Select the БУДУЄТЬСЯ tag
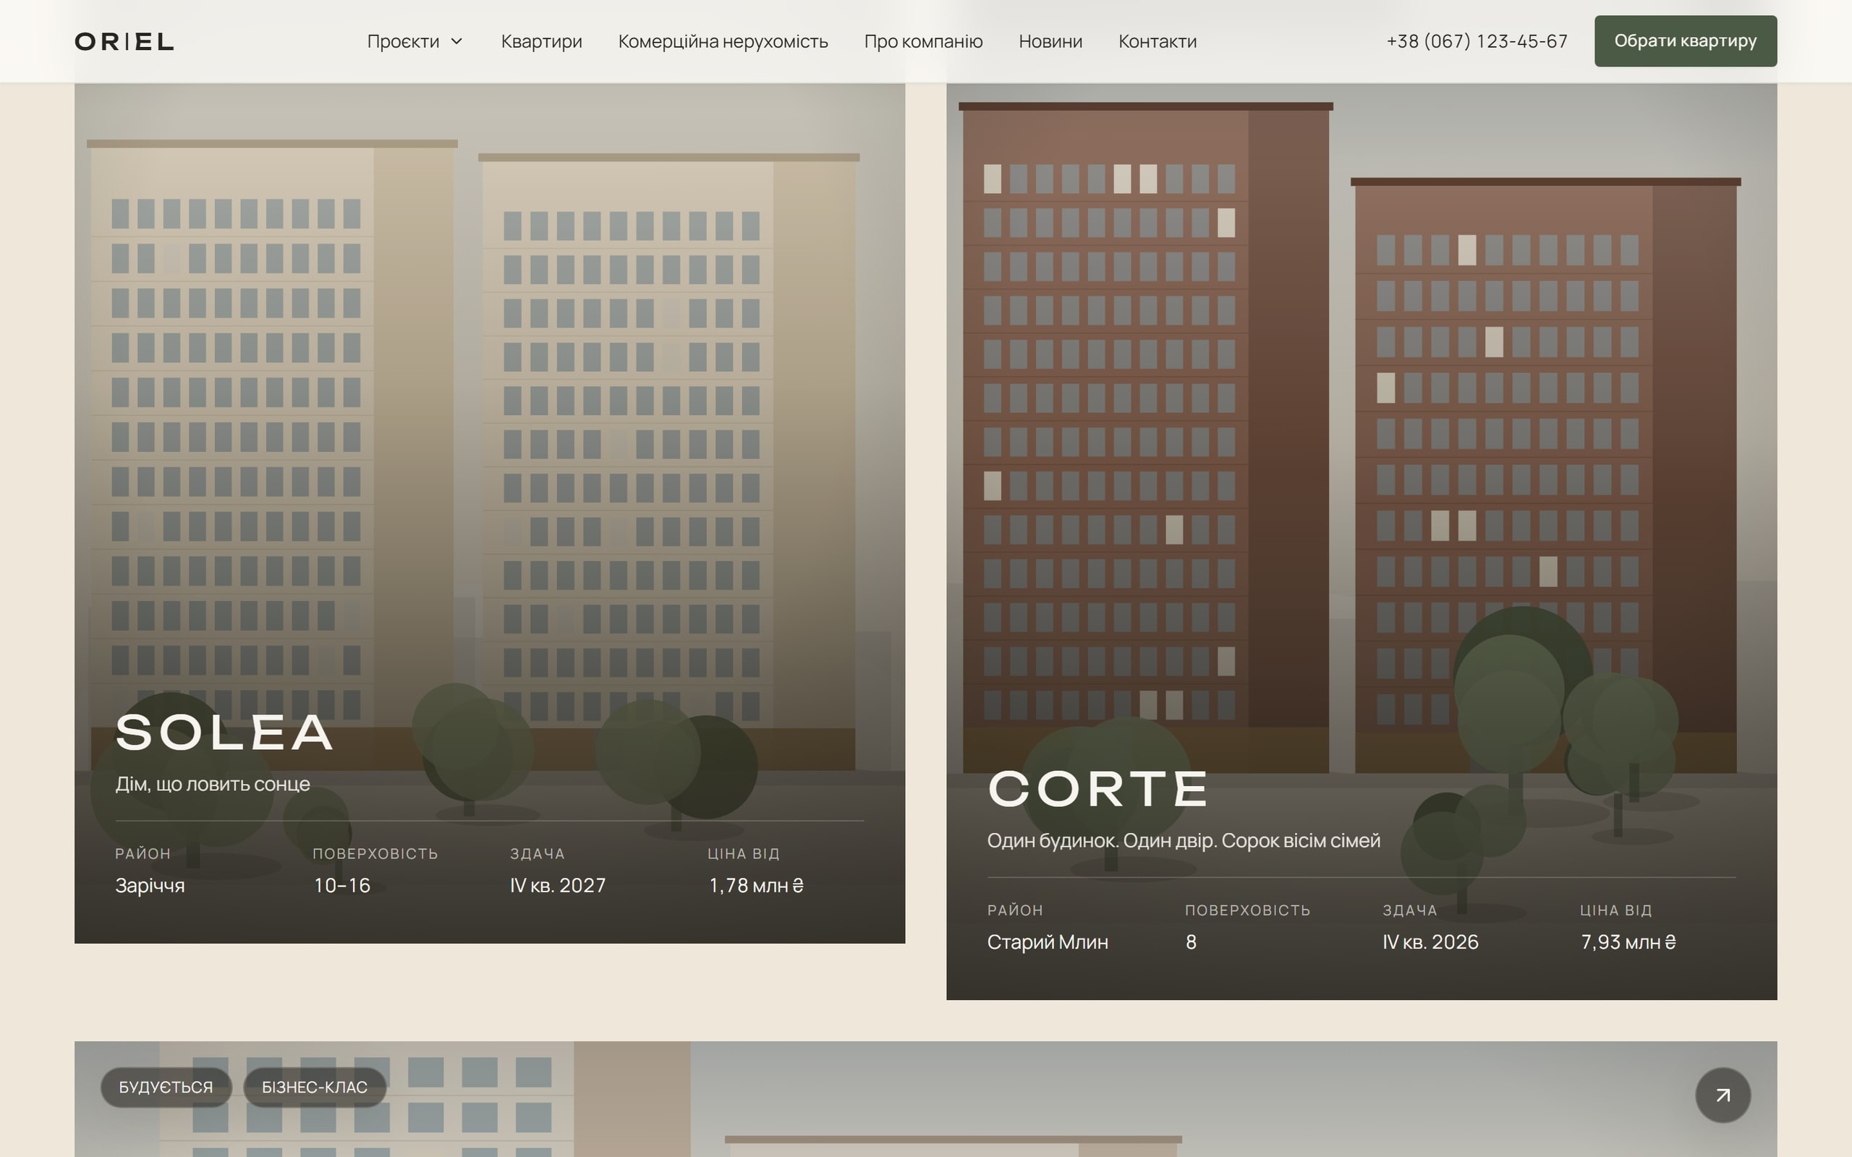1852x1157 pixels. [166, 1087]
